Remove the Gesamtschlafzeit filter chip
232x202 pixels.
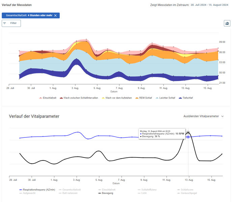point(56,16)
